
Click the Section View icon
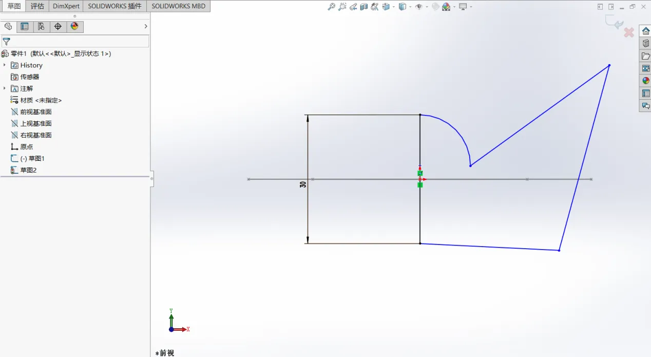pos(364,7)
